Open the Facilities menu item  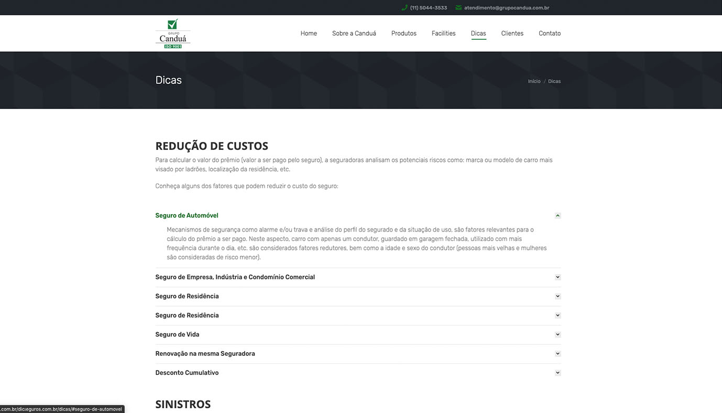pyautogui.click(x=444, y=34)
